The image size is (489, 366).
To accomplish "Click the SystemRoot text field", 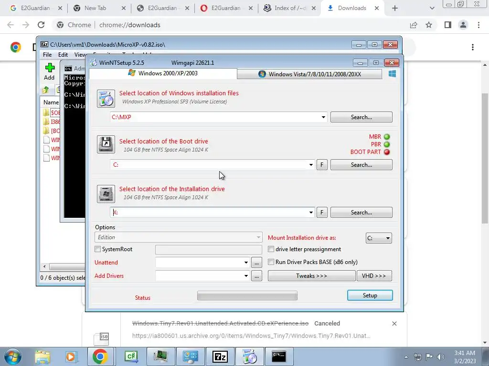I will (209, 249).
